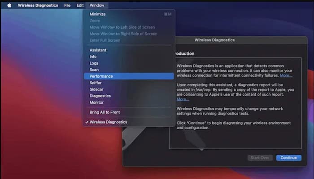314x179 pixels.
Task: Select Info in the Window menu
Action: coord(129,57)
